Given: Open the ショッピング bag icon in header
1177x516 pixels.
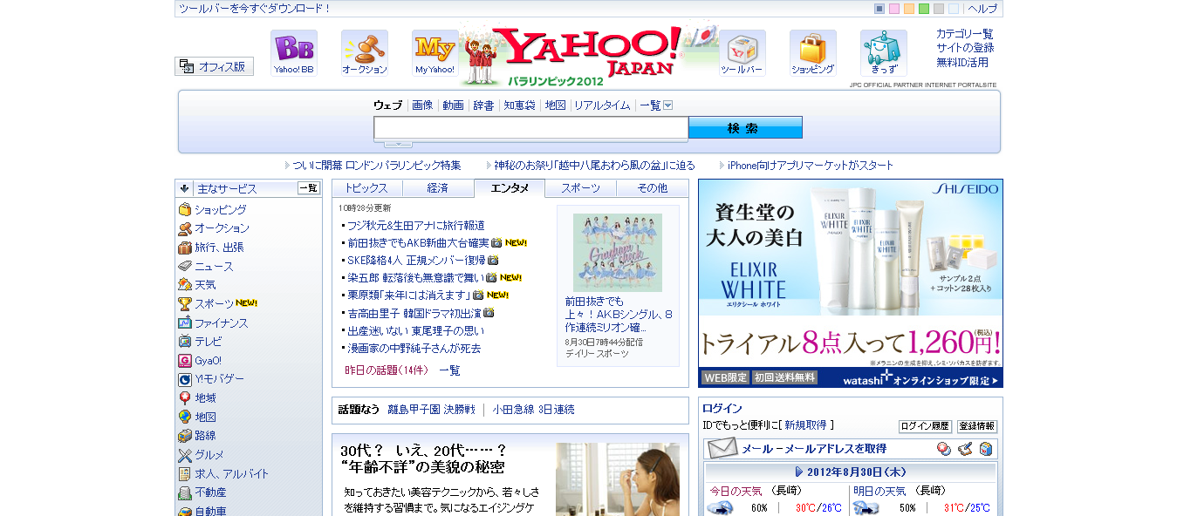Looking at the screenshot, I should [x=812, y=53].
